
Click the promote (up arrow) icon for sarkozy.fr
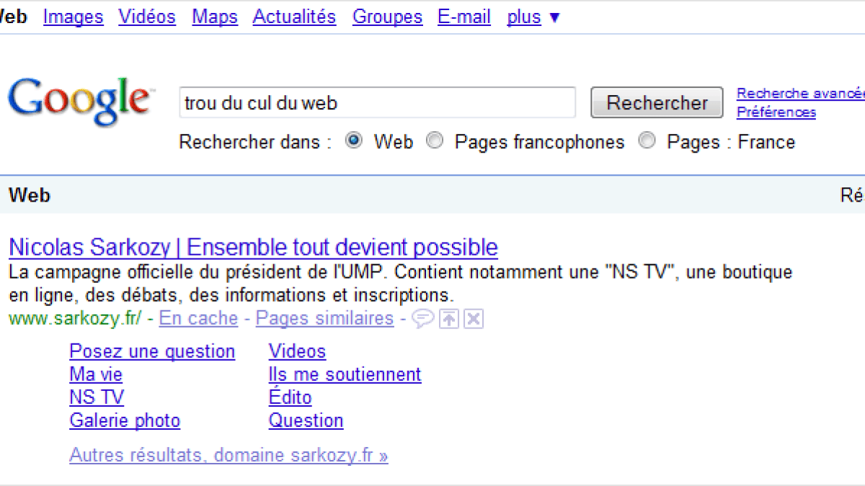coord(449,319)
